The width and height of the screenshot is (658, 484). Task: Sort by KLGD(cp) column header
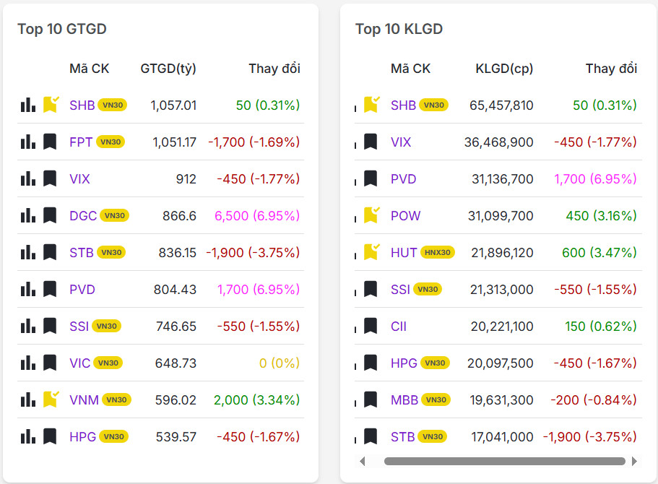[x=504, y=69]
